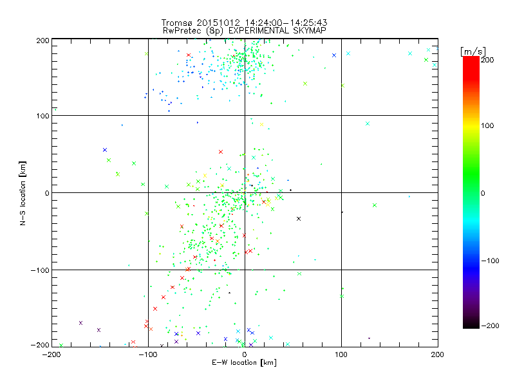
Task: Click the colorbar label '100'
Action: pos(487,125)
